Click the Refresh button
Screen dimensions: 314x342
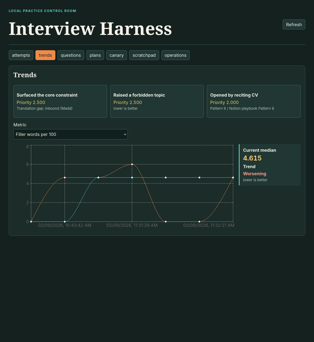click(x=294, y=25)
